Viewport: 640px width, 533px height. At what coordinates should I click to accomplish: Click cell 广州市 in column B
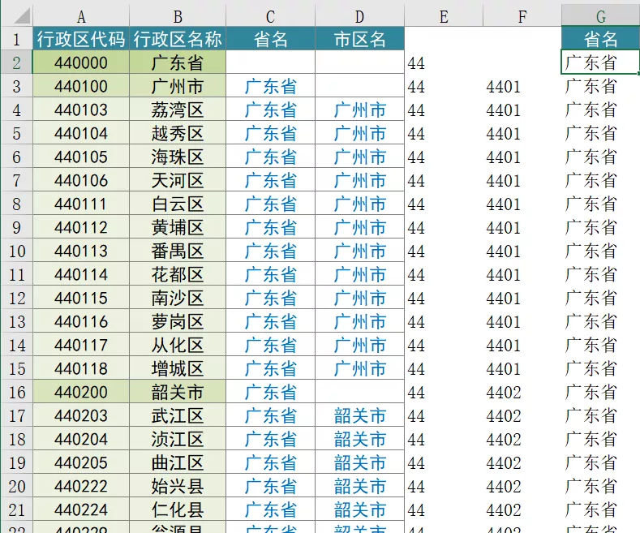pos(178,86)
